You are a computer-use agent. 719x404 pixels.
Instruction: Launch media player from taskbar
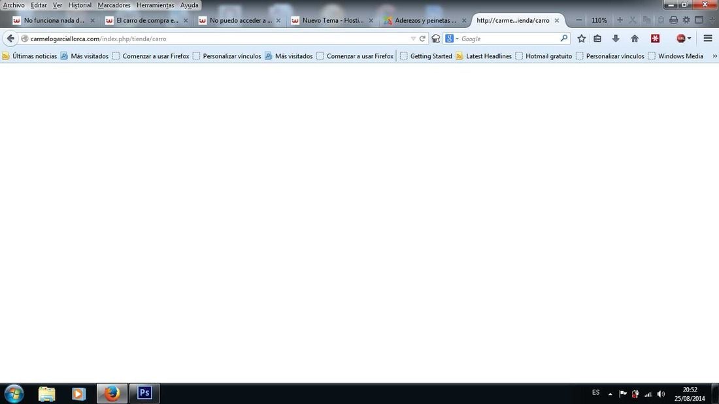pos(78,394)
